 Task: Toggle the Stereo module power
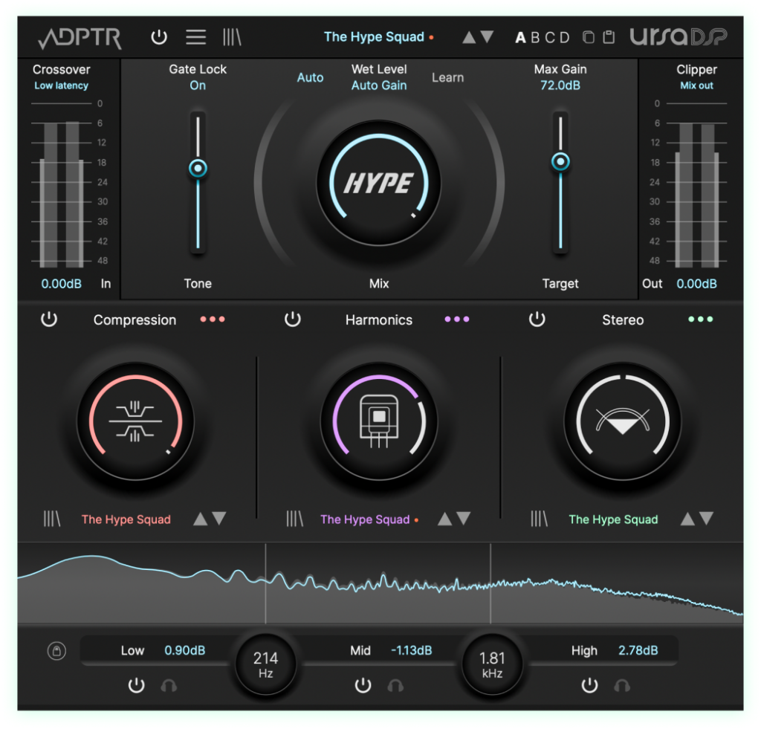click(x=537, y=320)
